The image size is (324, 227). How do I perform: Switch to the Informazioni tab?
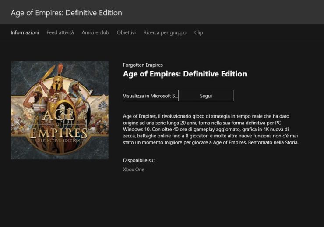(25, 32)
